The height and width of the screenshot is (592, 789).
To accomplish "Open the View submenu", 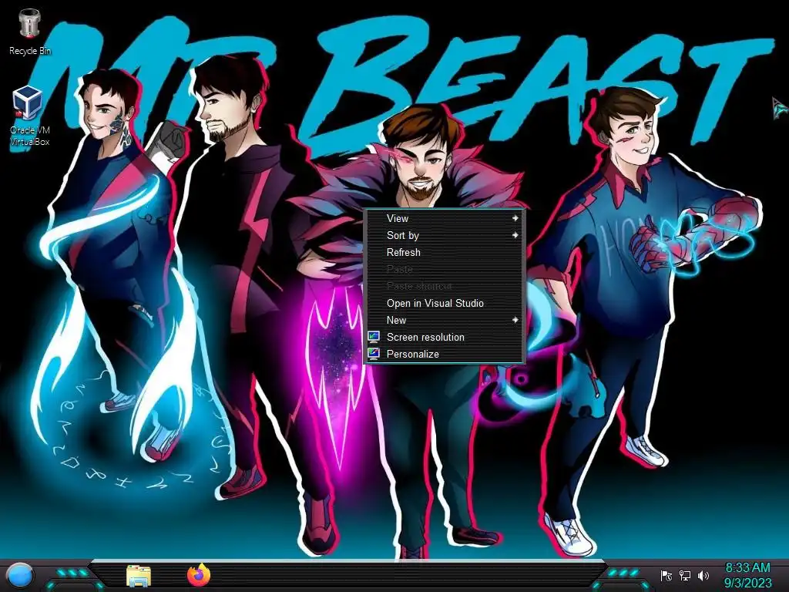I will pyautogui.click(x=445, y=218).
